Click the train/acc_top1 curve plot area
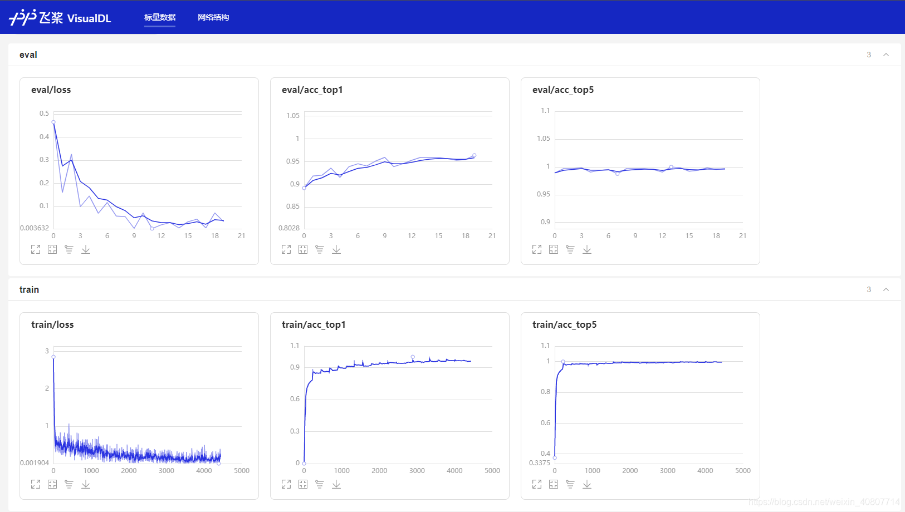Viewport: 905px width, 512px height. [398, 406]
